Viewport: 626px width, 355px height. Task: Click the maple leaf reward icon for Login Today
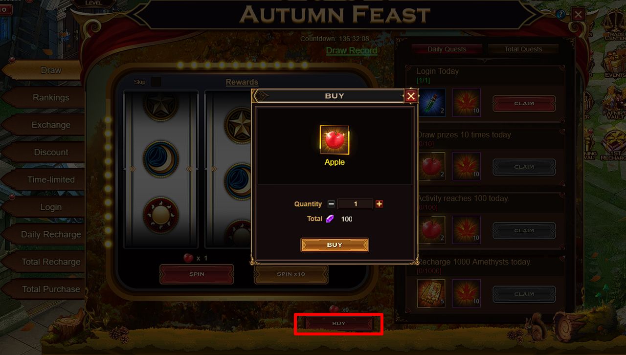[x=467, y=103]
